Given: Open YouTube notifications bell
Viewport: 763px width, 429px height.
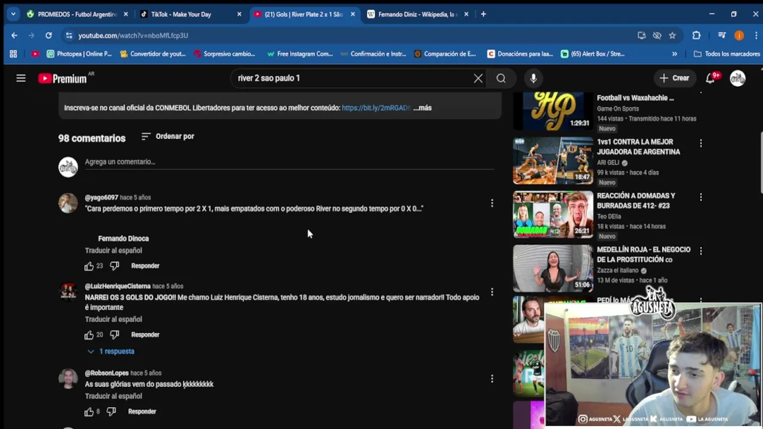Looking at the screenshot, I should [711, 78].
